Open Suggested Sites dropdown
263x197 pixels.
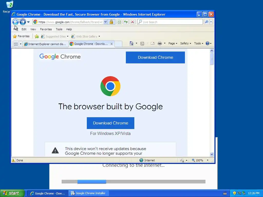click(x=55, y=36)
